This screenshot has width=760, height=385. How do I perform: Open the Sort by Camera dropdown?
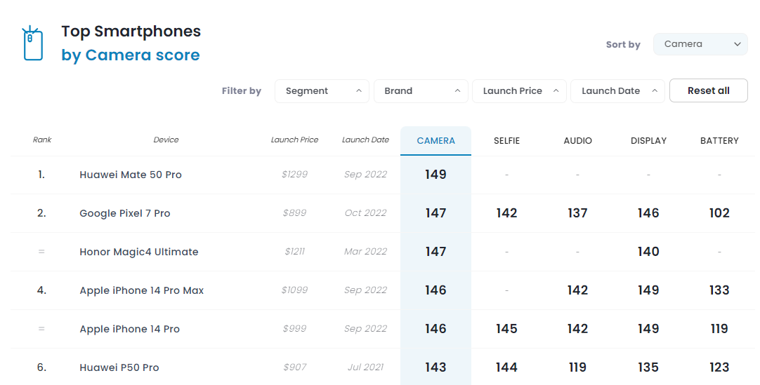[x=700, y=44]
